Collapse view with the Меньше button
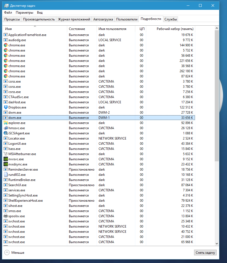The image size is (227, 263). pyautogui.click(x=14, y=253)
